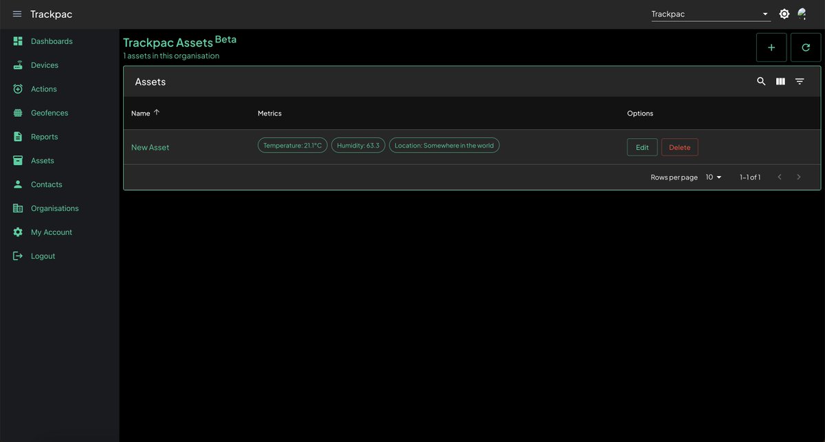
Task: Navigate to the Assets menu item
Action: coord(43,161)
